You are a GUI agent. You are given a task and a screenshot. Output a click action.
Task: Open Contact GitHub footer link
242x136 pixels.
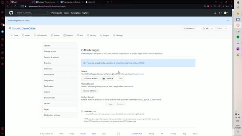click(137, 134)
